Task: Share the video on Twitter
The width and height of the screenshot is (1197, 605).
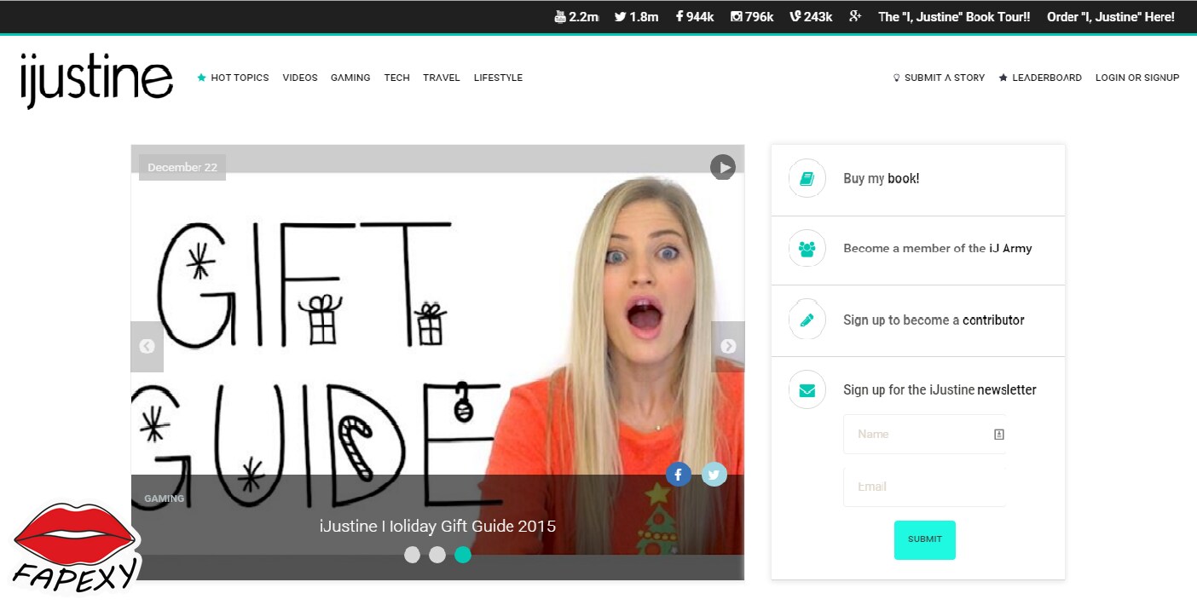Action: (714, 474)
